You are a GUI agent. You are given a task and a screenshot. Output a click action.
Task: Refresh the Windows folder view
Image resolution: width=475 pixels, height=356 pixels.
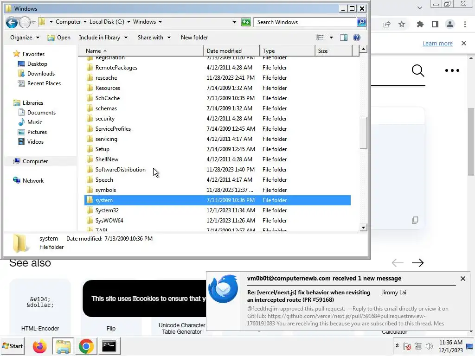tap(246, 22)
